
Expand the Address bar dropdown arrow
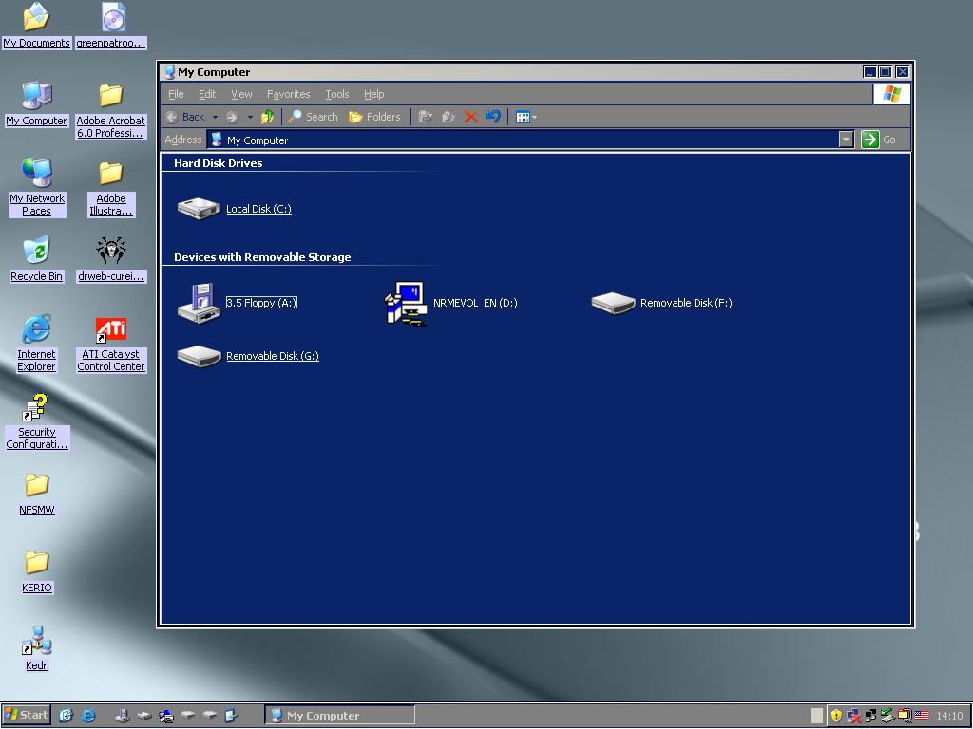pos(846,140)
